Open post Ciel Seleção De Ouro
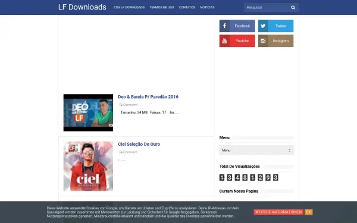Image resolution: width=357 pixels, height=223 pixels. click(139, 144)
